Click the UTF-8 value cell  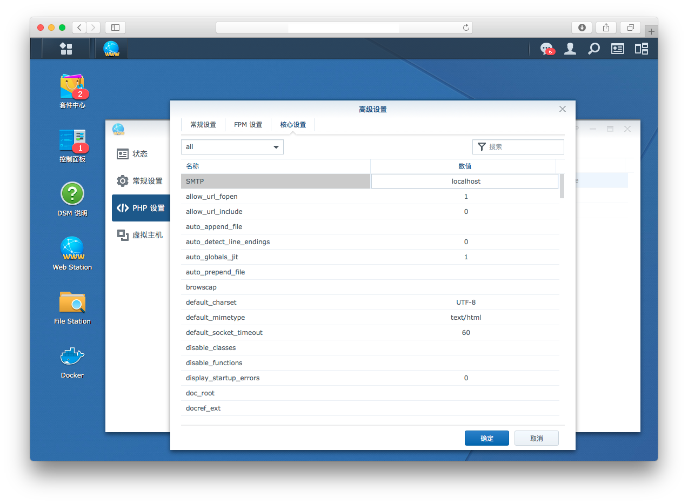pyautogui.click(x=466, y=303)
